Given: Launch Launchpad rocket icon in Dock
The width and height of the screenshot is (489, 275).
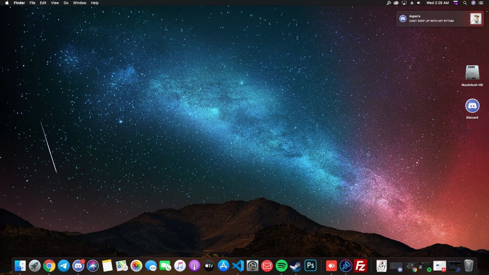Looking at the screenshot, I should 35,265.
